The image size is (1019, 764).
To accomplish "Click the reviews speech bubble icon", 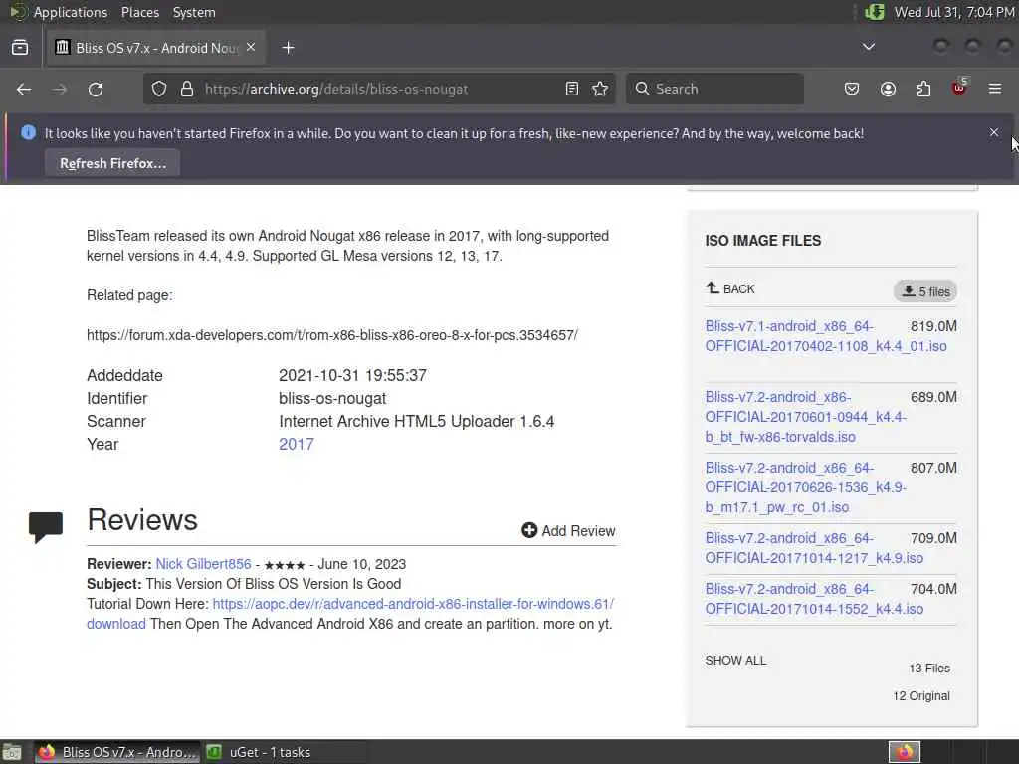I will point(46,527).
